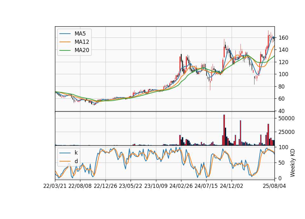Click the 160 price axis label
The height and width of the screenshot is (219, 305).
click(283, 38)
